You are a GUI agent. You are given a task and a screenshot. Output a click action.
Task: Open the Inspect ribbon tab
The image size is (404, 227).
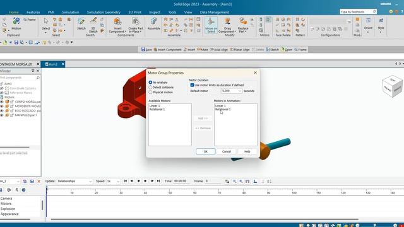(x=155, y=12)
